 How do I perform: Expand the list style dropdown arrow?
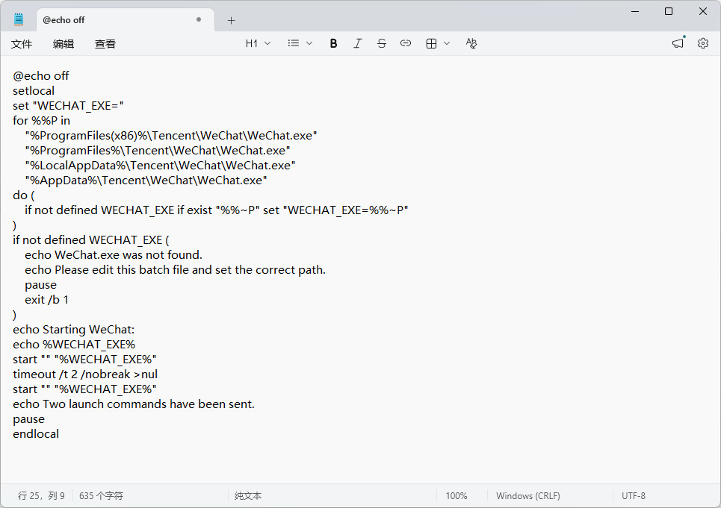pyautogui.click(x=309, y=43)
